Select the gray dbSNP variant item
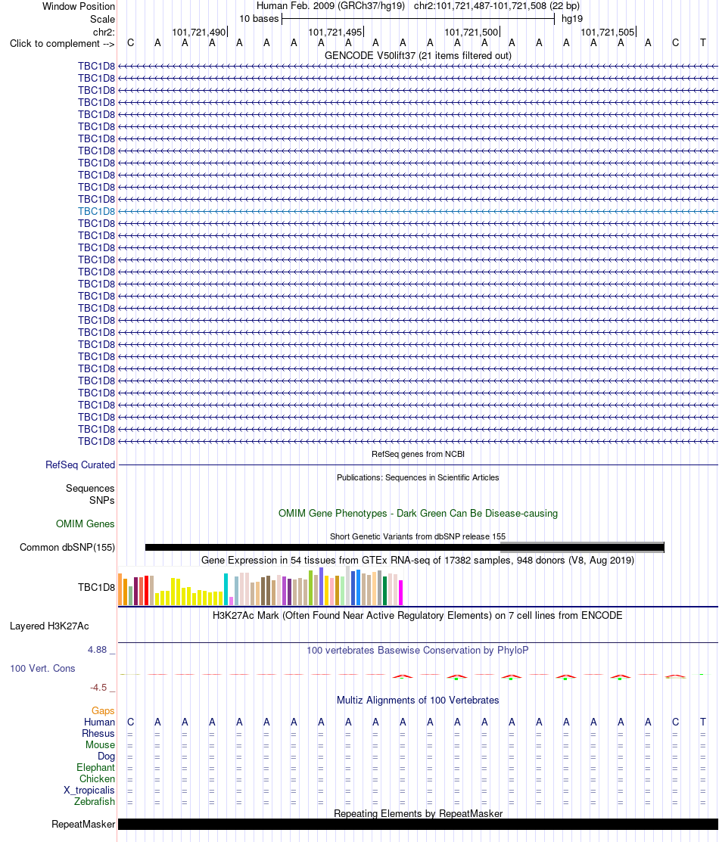 click(582, 547)
